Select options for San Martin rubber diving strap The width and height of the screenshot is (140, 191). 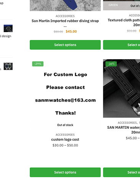point(65,45)
